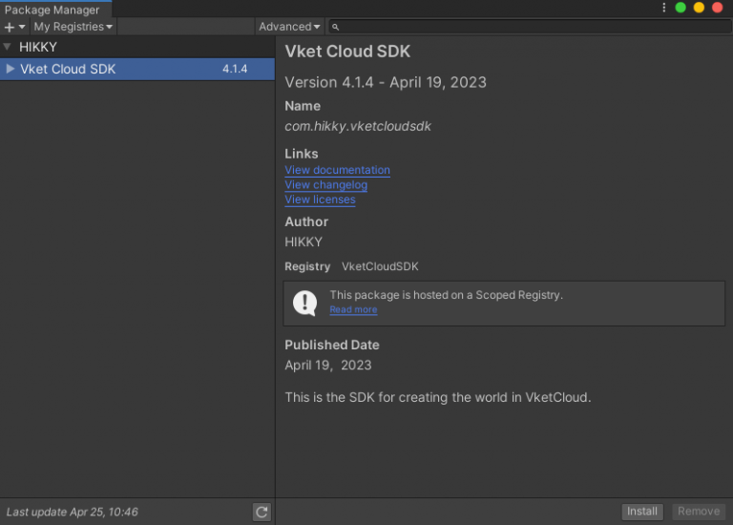Image resolution: width=733 pixels, height=525 pixels.
Task: Select Vket Cloud SDK package entry
Action: pos(115,69)
